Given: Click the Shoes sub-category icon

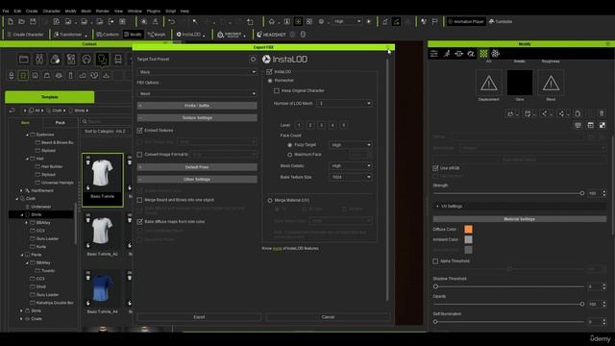Looking at the screenshot, I should click(83, 75).
